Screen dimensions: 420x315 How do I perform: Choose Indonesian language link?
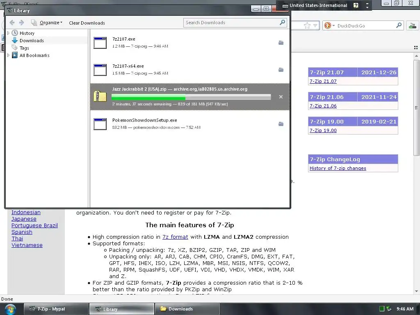pos(26,212)
